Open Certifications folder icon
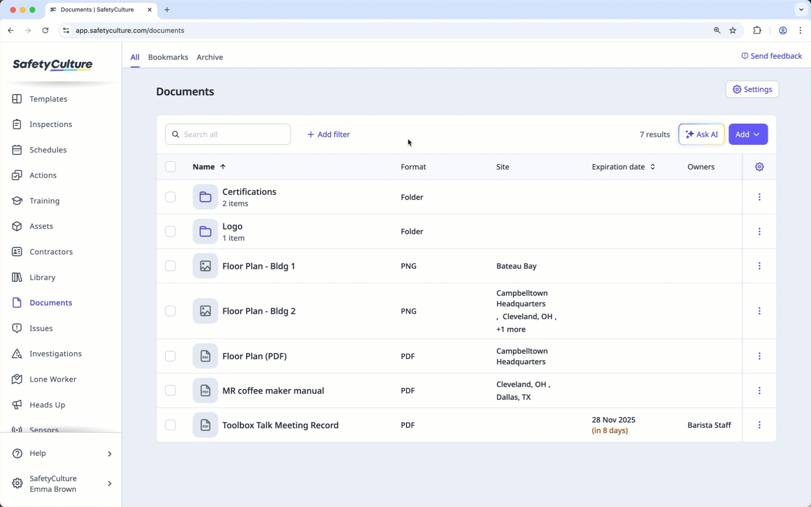811x507 pixels. pos(205,197)
